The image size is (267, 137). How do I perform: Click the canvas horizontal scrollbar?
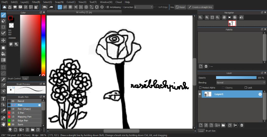[121, 131]
